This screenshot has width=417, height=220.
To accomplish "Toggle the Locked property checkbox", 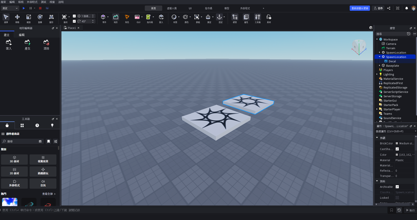I will [x=397, y=197].
